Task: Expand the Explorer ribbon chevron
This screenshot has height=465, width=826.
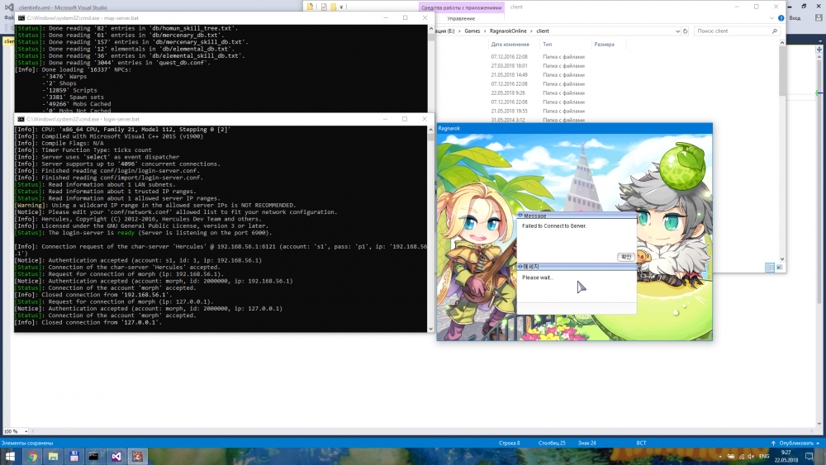Action: (x=771, y=18)
